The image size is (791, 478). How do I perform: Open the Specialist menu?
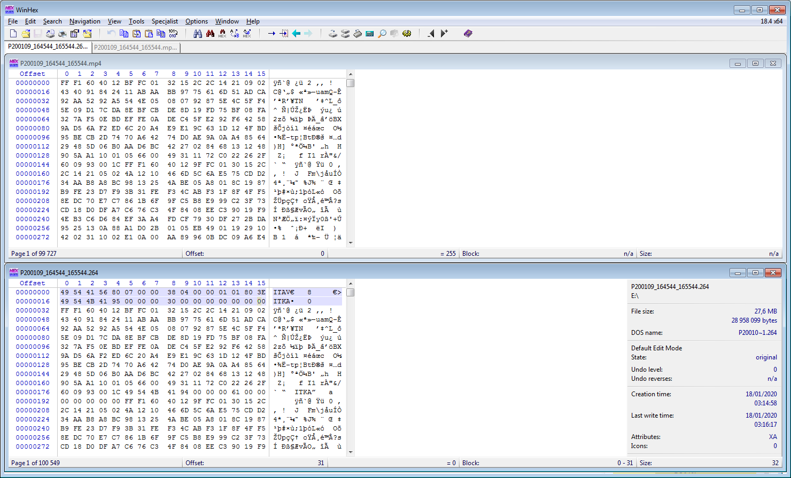(165, 21)
